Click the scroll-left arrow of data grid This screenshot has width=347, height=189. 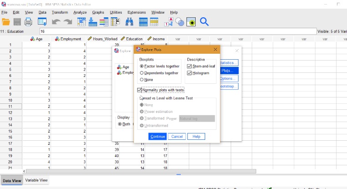(24, 171)
